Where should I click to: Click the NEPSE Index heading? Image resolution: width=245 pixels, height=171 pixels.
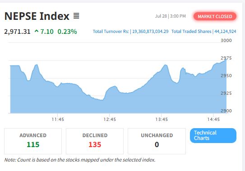click(x=37, y=16)
